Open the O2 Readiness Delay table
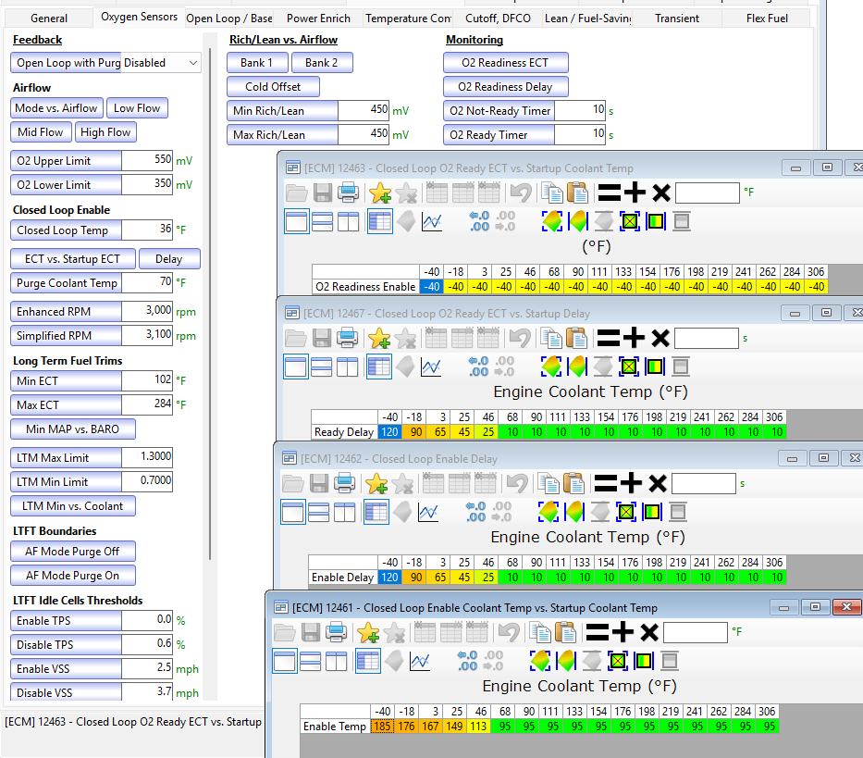863x758 pixels. 505,86
